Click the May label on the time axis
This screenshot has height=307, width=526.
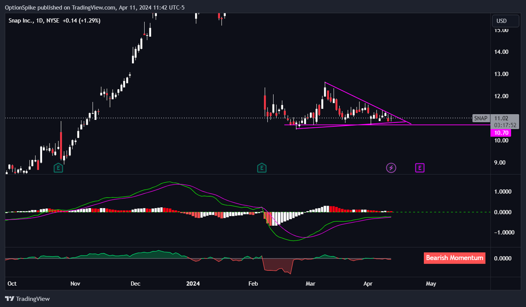pos(431,283)
